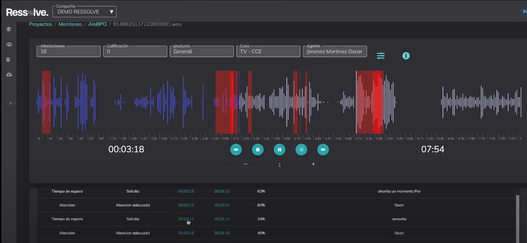Open the filter sliders settings icon
Screen dimensions: 527x243
click(381, 56)
